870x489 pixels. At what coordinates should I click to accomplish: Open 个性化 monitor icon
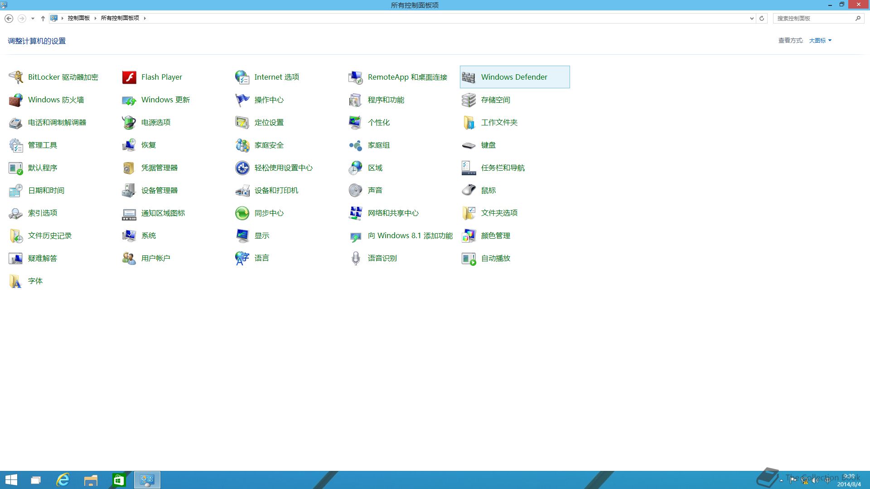click(x=356, y=122)
